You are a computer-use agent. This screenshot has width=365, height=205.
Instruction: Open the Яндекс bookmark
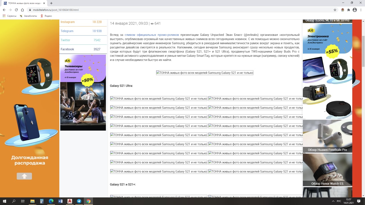pyautogui.click(x=46, y=16)
